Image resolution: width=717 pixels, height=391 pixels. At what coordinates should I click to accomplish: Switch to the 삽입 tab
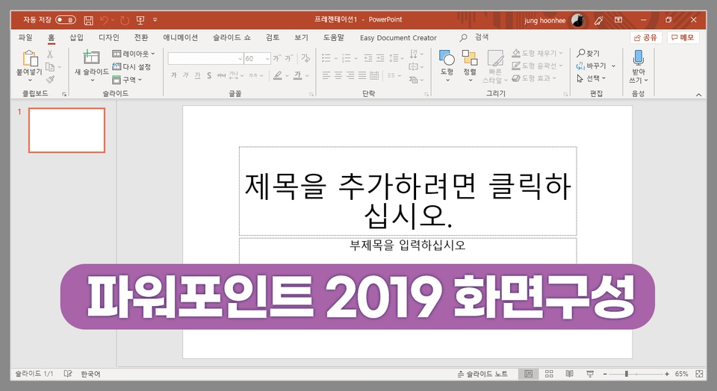click(76, 37)
